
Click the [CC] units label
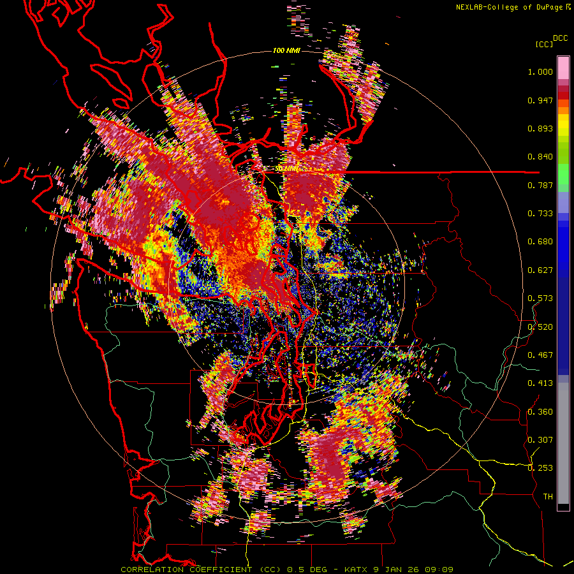click(x=544, y=44)
